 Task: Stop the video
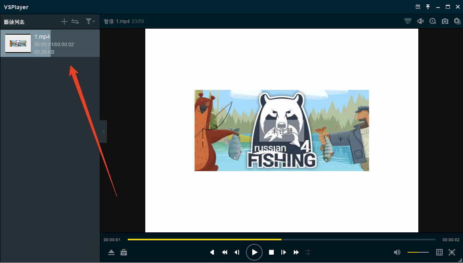pyautogui.click(x=271, y=252)
